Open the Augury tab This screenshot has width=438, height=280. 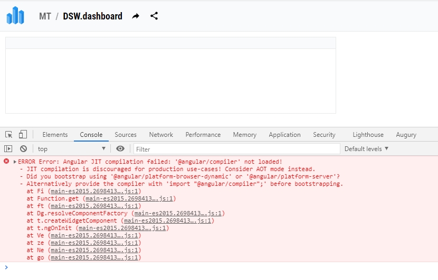406,135
